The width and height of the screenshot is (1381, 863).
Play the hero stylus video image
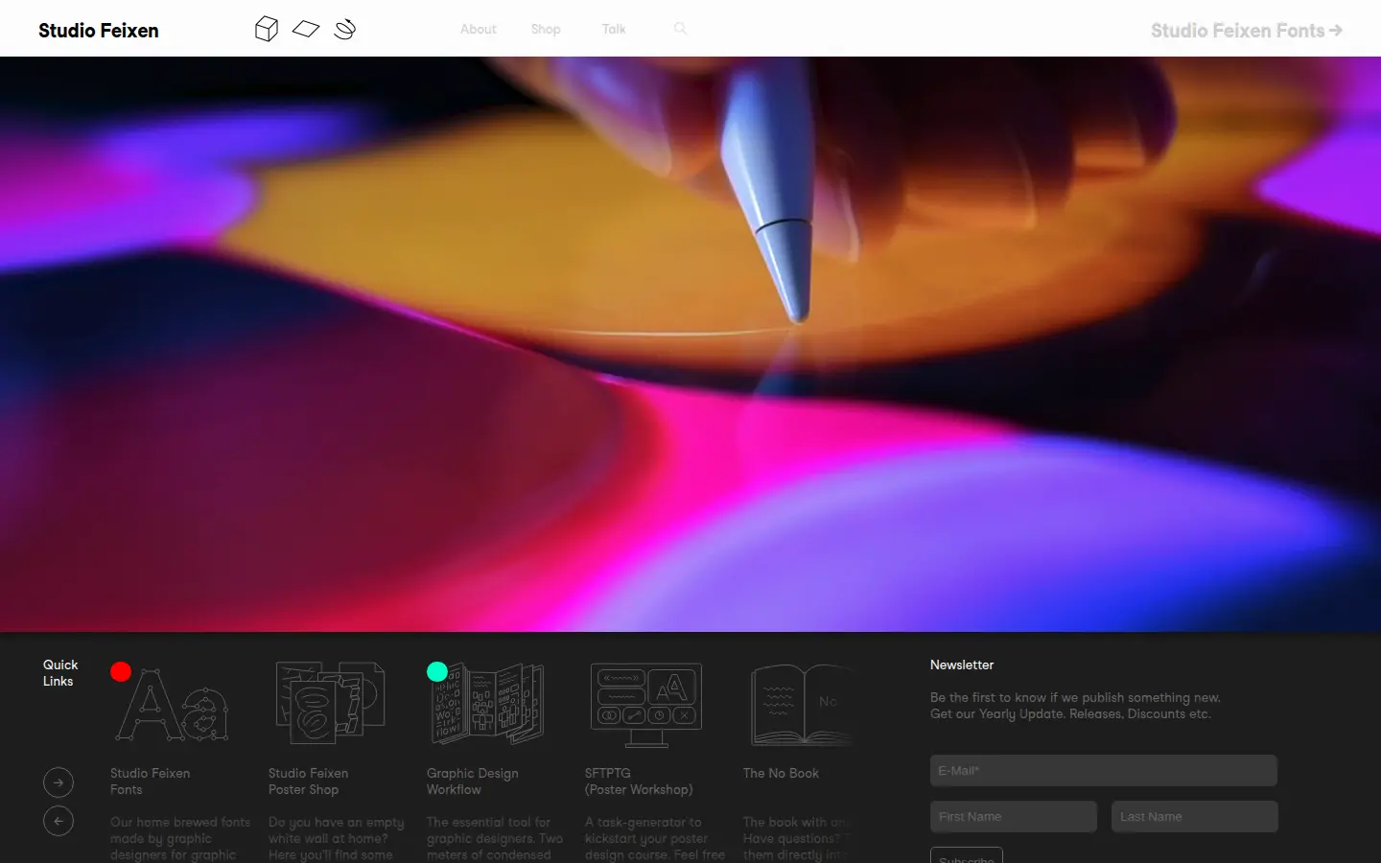690,344
